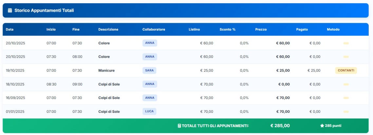The image size is (373, 135).
Task: Click the calculator icon next to TOTALE
Action: [x=179, y=126]
